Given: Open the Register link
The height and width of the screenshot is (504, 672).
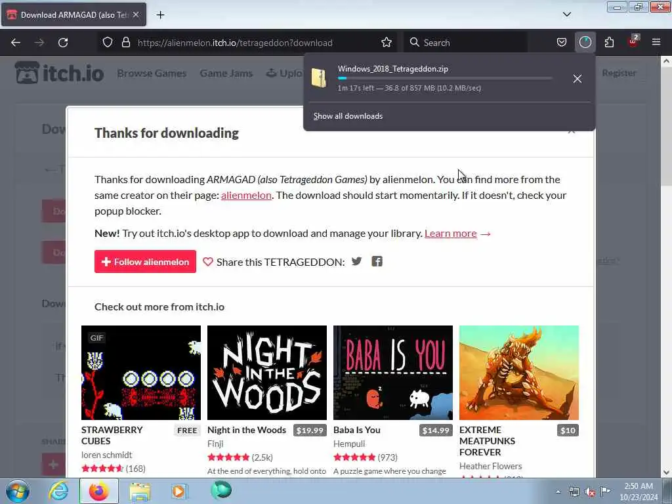Looking at the screenshot, I should (x=619, y=73).
